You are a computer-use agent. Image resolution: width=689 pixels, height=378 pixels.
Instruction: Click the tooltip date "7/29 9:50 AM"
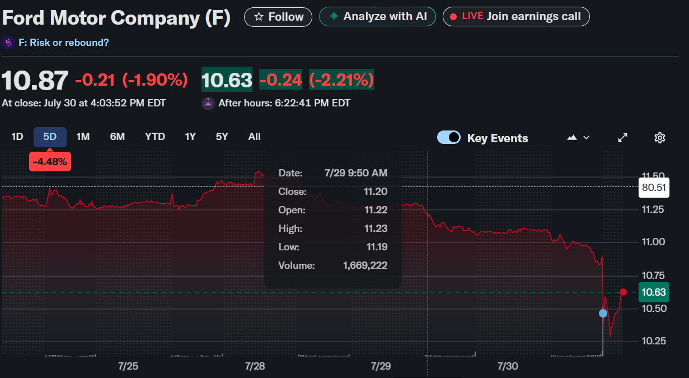pos(356,173)
